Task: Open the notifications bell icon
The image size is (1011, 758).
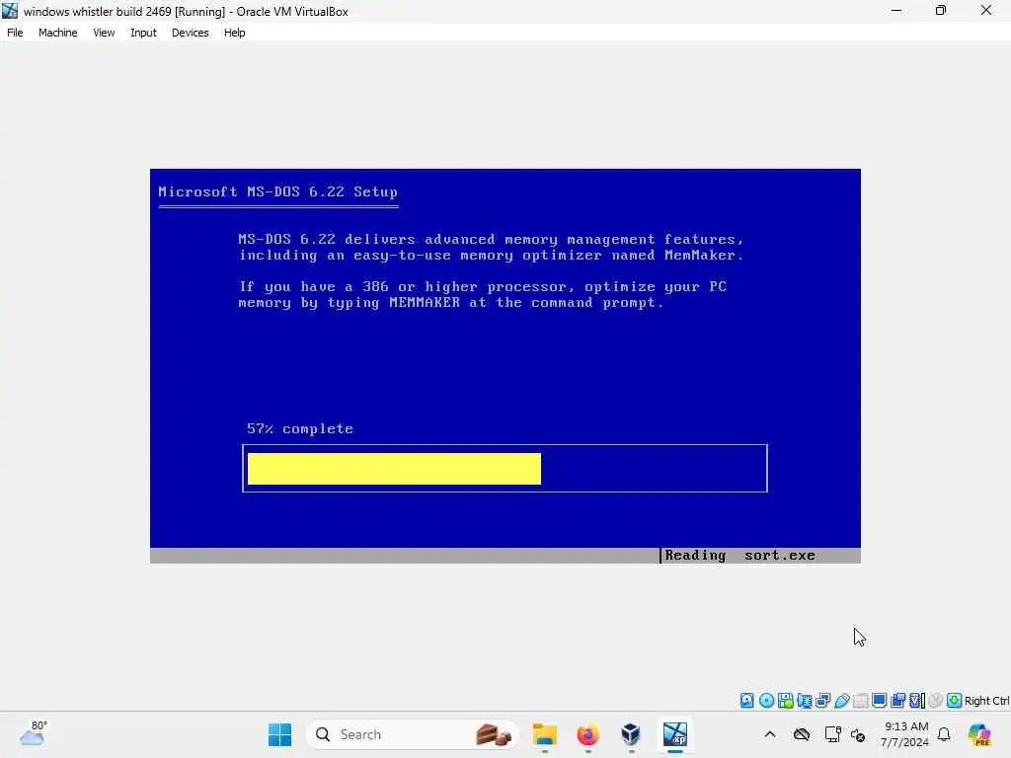Action: (x=944, y=734)
